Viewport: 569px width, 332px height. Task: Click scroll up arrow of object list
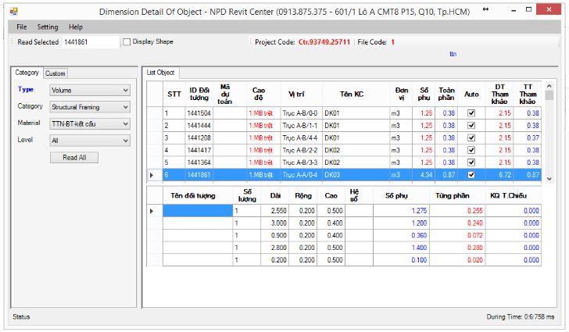[x=549, y=87]
